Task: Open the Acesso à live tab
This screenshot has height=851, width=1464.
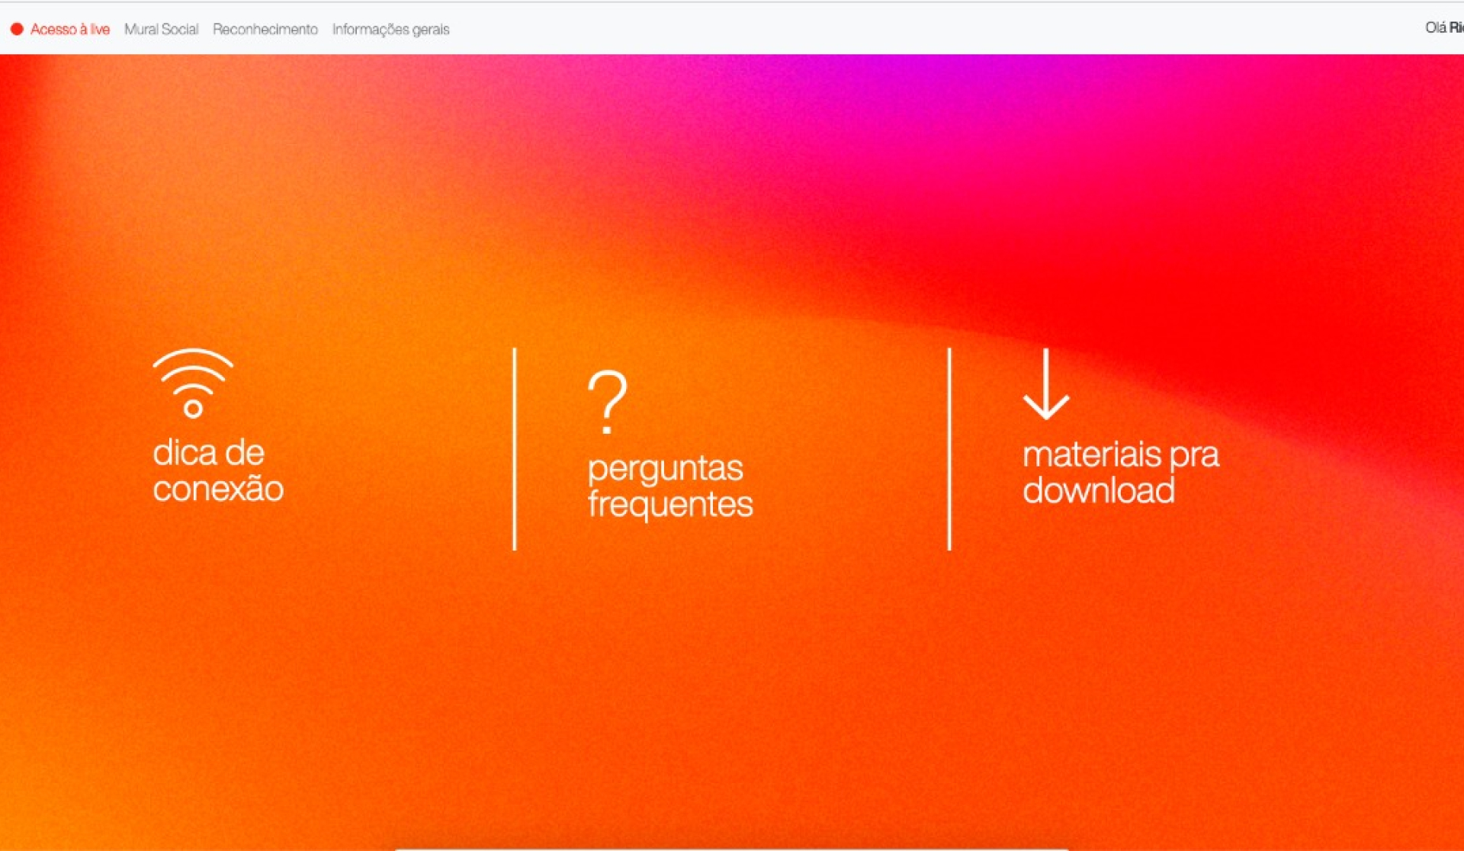Action: point(69,29)
